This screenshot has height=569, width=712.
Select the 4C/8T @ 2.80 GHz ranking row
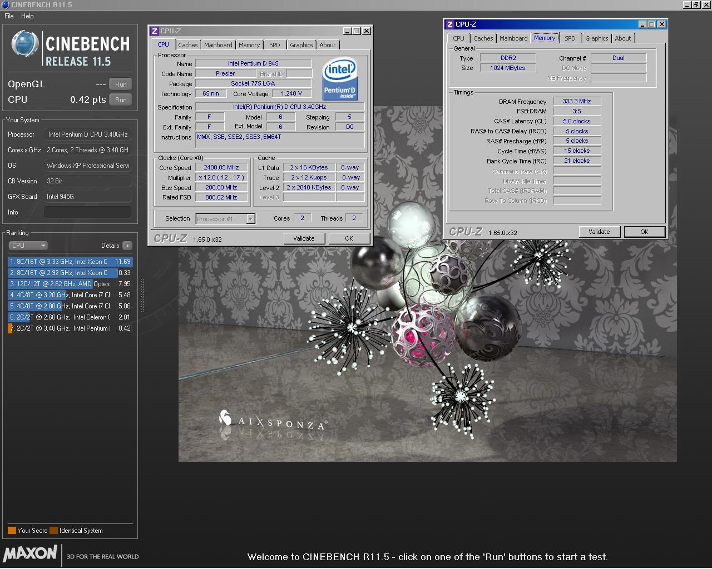pos(70,306)
